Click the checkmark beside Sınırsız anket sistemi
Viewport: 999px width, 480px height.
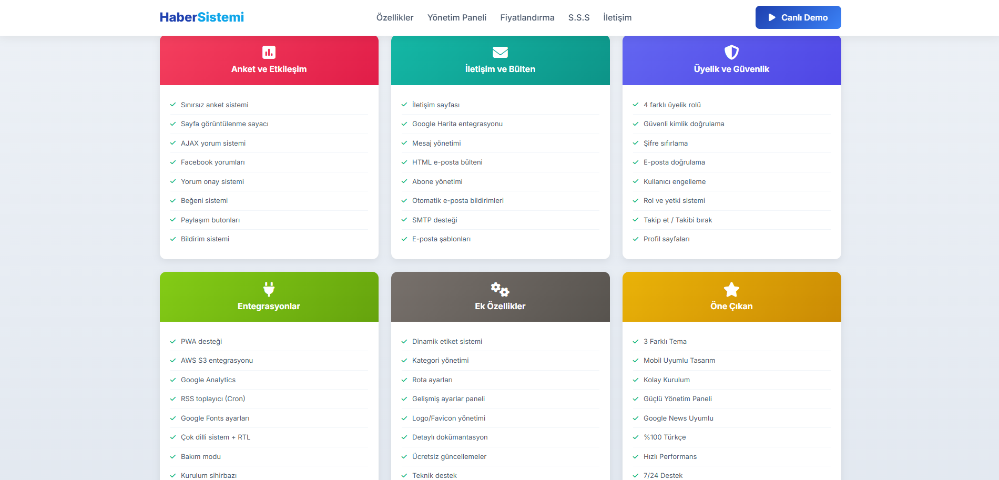[173, 105]
